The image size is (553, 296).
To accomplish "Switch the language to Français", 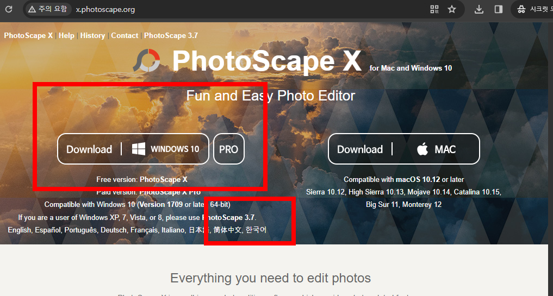I will tap(144, 230).
